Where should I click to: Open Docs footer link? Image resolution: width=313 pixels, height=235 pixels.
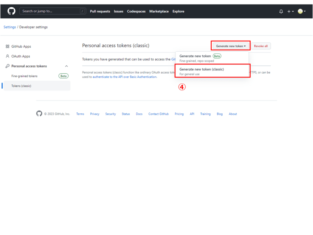coord(139,114)
